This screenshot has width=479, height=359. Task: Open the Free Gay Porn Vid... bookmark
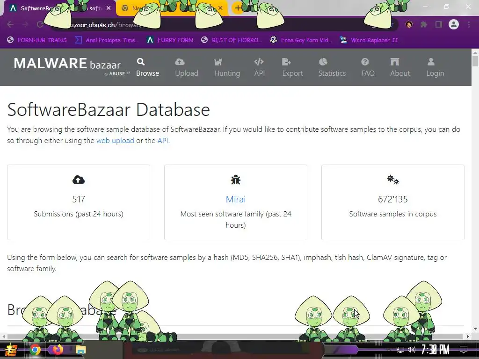pos(301,40)
